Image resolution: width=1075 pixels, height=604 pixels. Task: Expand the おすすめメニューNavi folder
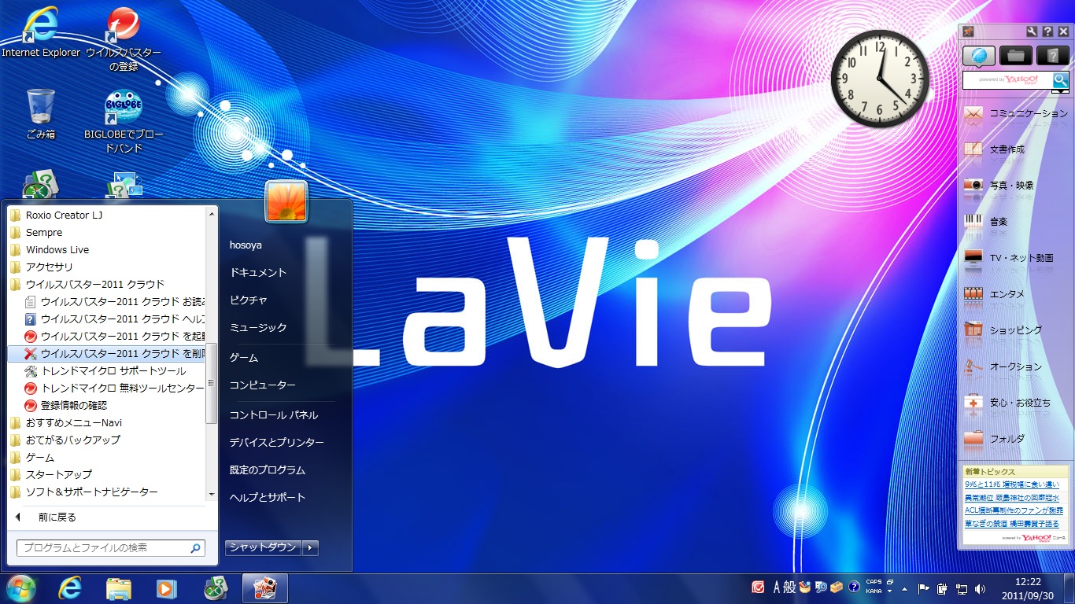tap(106, 422)
